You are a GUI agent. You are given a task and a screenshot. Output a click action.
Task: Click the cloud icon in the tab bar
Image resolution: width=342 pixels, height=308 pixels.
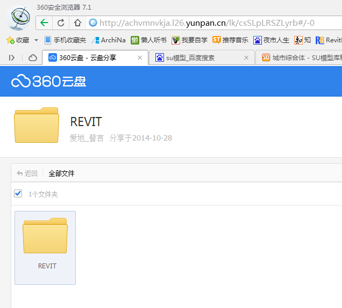pyautogui.click(x=33, y=57)
